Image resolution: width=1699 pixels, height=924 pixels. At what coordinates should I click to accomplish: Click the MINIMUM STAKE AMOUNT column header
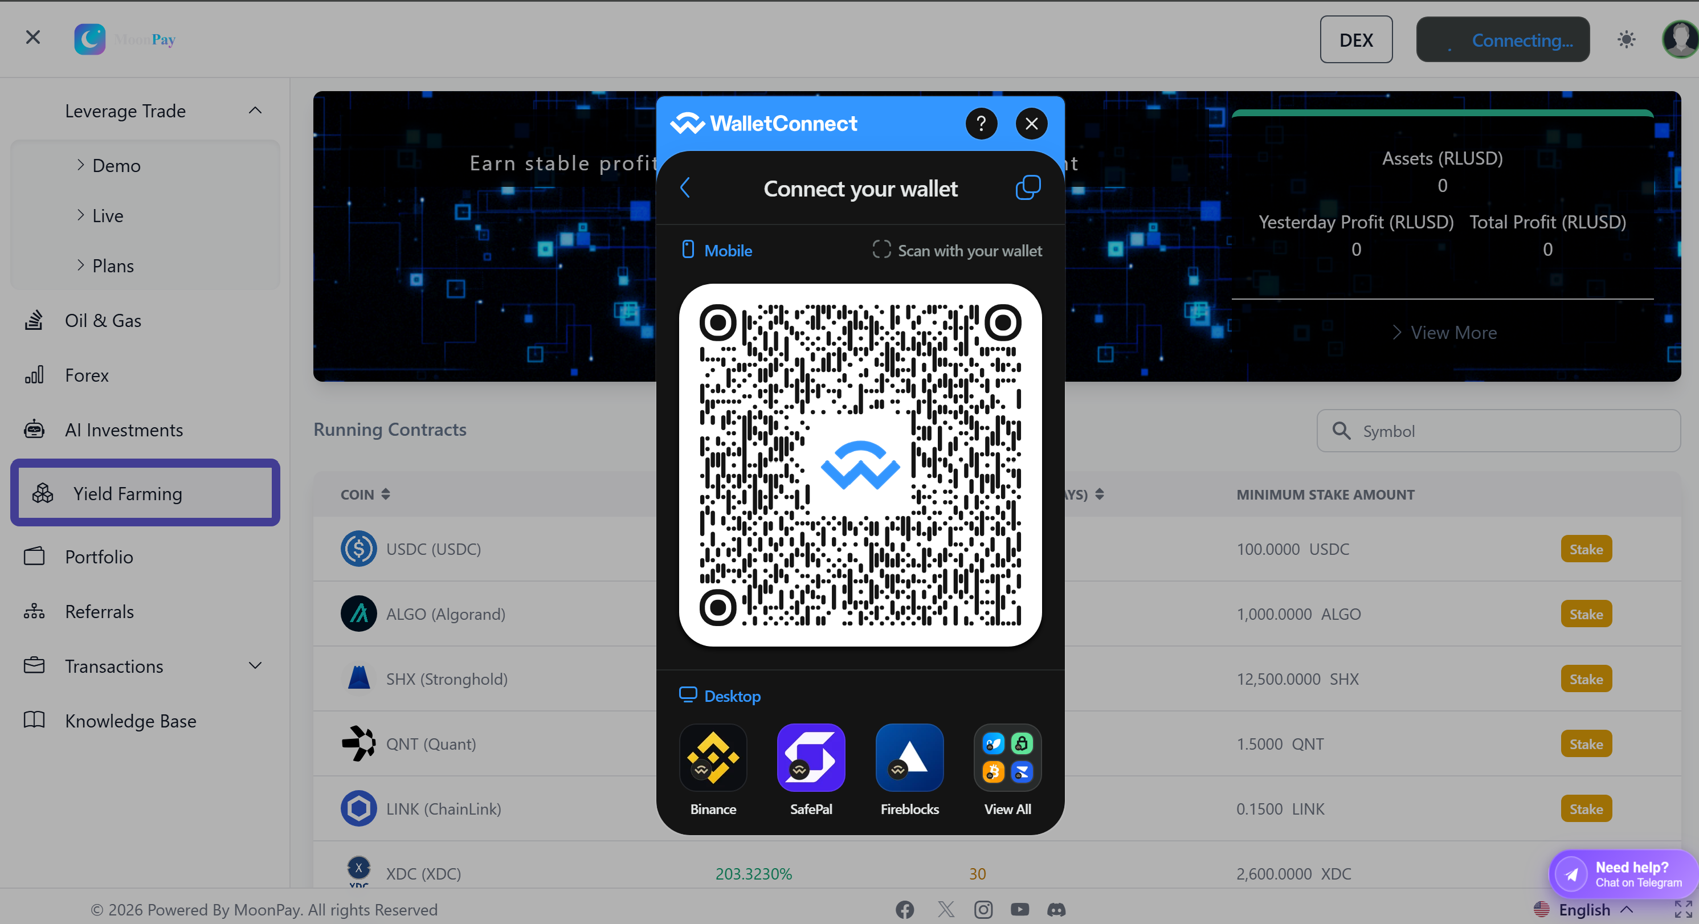(1325, 494)
